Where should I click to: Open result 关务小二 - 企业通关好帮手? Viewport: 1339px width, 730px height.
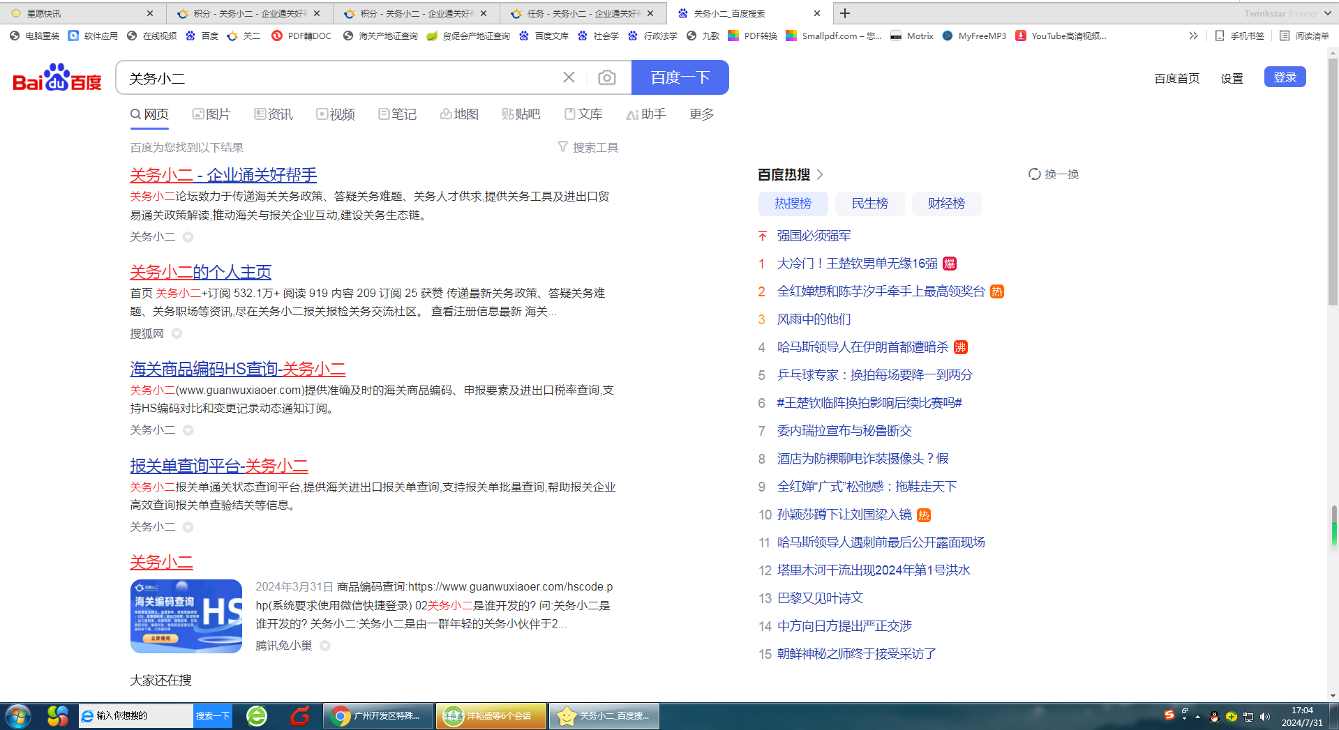223,175
